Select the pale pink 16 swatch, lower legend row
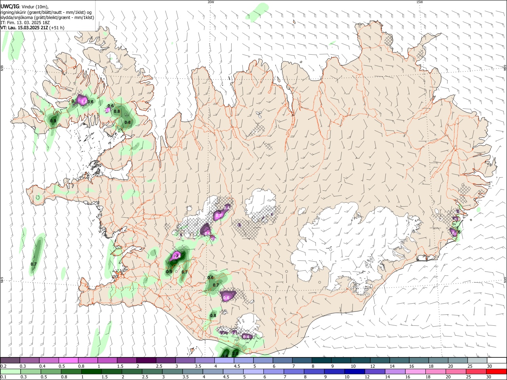The image size is (507, 380). point(415,371)
